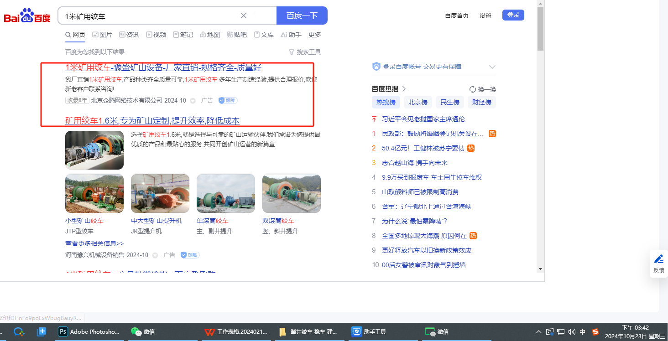Click the 中大型矿山提升机 thumbnail image
This screenshot has width=668, height=341.
[160, 193]
